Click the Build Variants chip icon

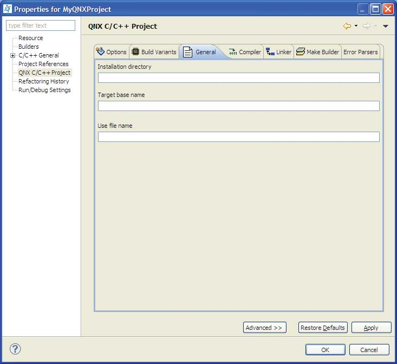135,52
